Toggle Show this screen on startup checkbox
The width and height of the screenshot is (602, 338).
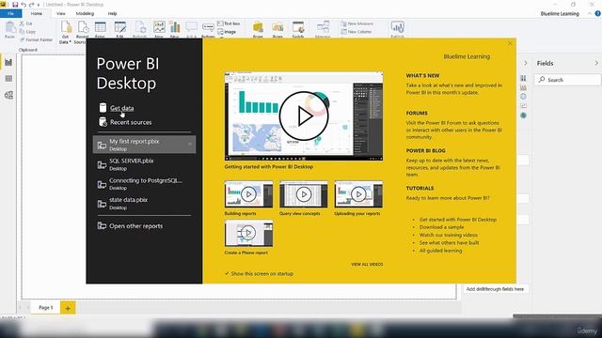pos(227,273)
